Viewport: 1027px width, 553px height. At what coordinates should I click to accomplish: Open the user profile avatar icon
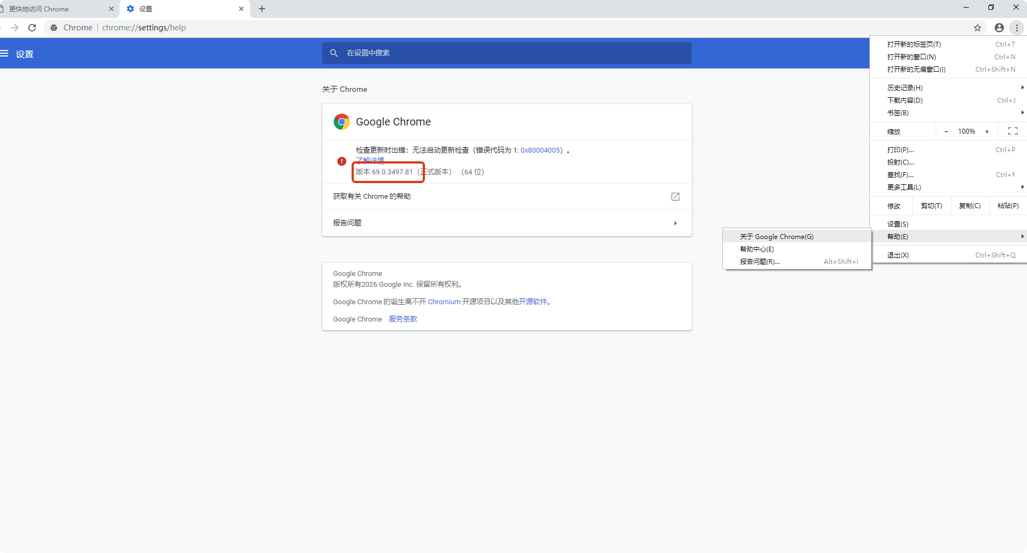(x=999, y=28)
